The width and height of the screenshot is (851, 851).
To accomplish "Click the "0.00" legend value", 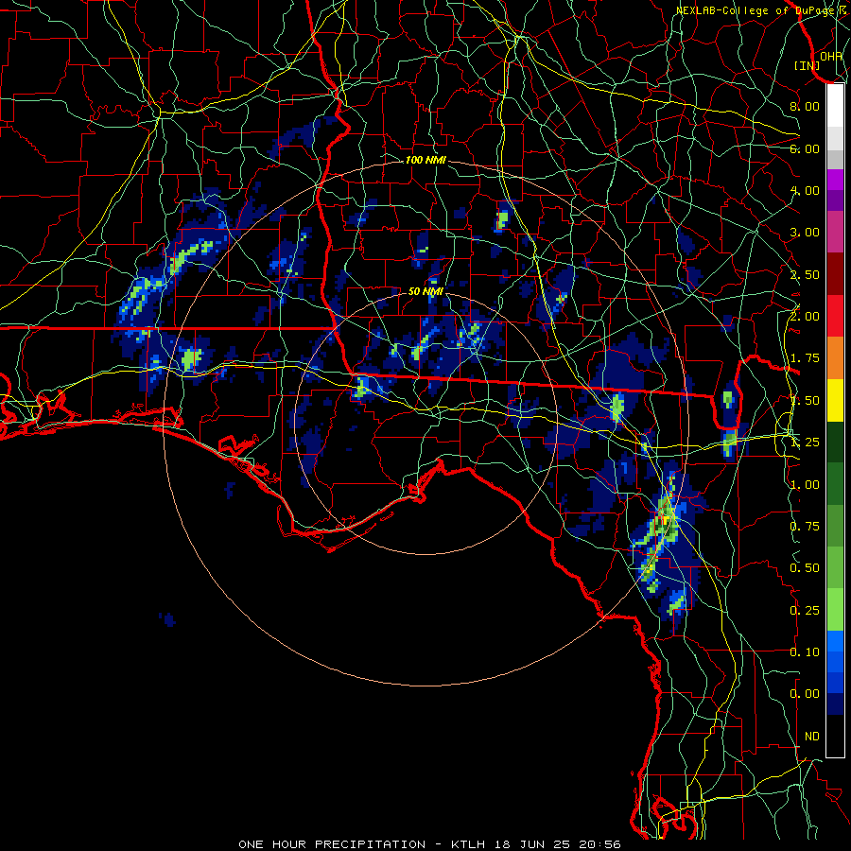I will pos(805,694).
